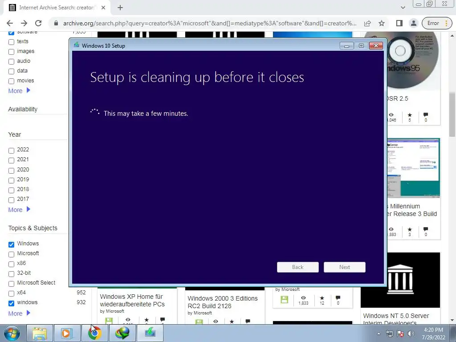Image resolution: width=456 pixels, height=342 pixels.
Task: Open Windows Explorer from the taskbar
Action: point(40,333)
